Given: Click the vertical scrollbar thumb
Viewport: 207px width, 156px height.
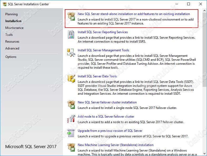Looking at the screenshot, I should 205,49.
